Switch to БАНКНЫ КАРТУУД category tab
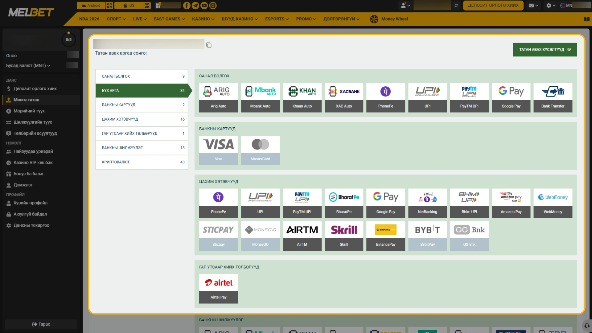 (x=142, y=105)
